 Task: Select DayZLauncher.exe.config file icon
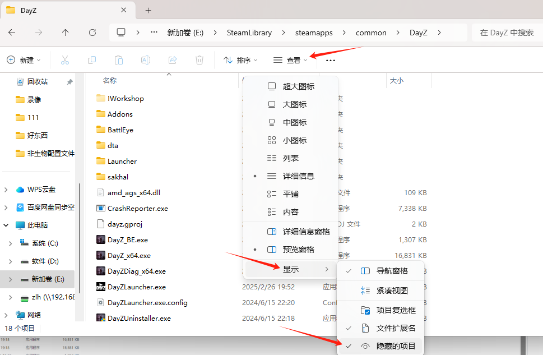(x=101, y=303)
